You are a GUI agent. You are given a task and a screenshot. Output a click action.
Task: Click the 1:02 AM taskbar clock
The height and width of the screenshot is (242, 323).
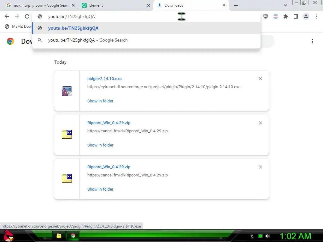coord(295,236)
